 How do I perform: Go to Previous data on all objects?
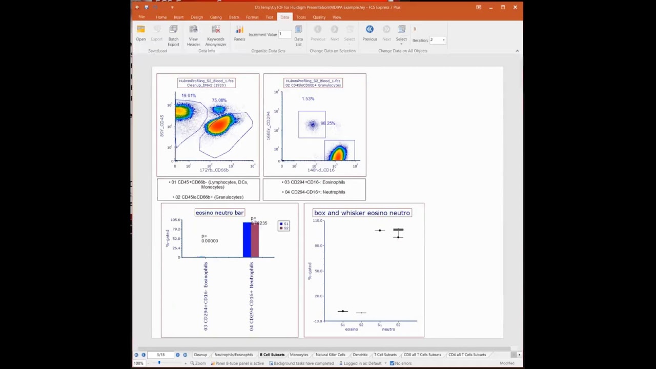[x=370, y=33]
